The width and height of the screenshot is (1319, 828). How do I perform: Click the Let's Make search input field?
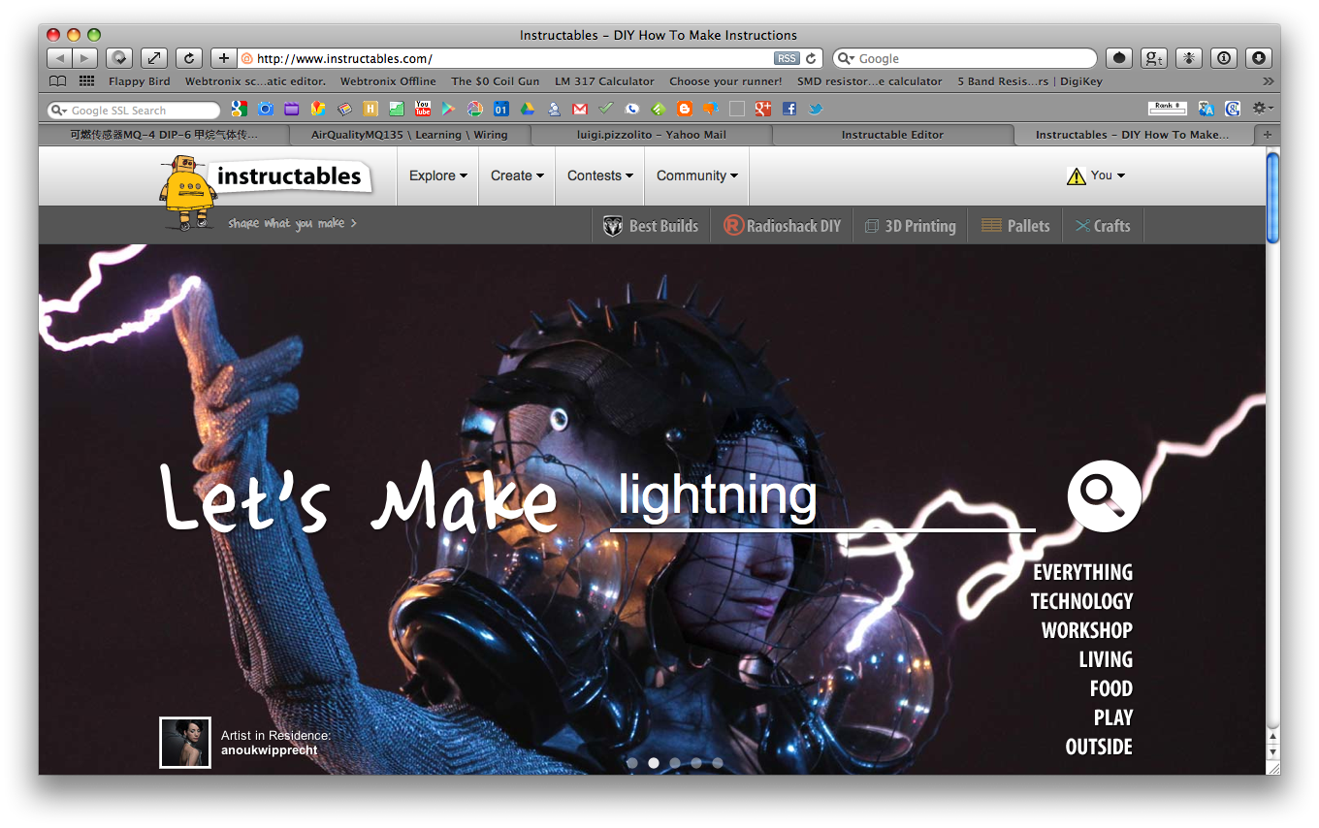point(822,496)
